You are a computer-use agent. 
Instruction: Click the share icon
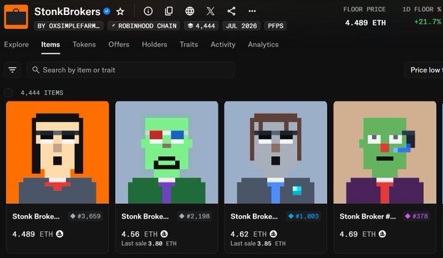tap(231, 11)
